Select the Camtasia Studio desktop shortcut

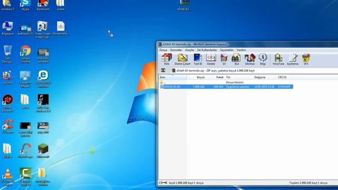tap(25, 177)
